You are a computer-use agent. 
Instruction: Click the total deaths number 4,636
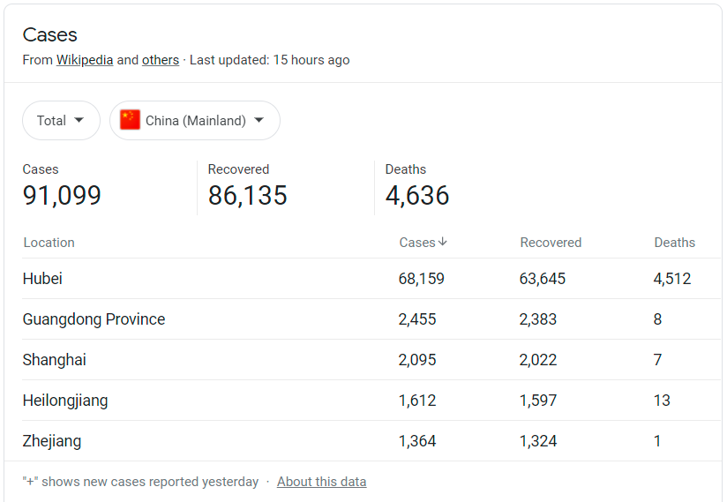tap(417, 195)
